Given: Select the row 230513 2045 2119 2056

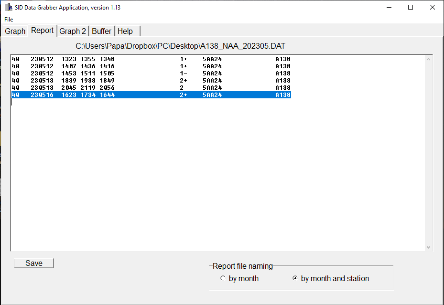Looking at the screenshot, I should click(151, 88).
